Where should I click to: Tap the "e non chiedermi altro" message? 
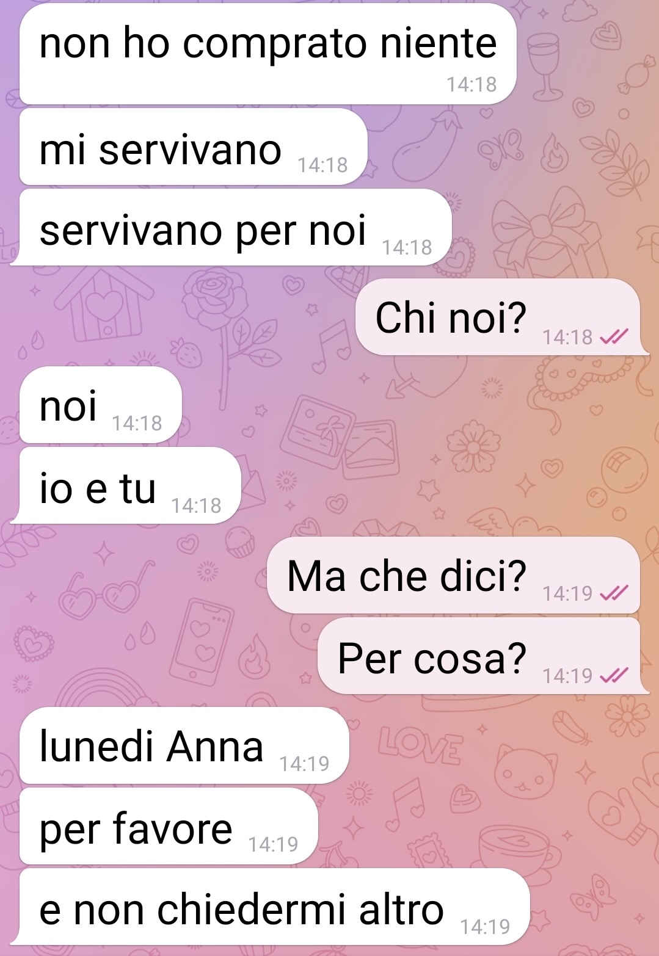click(x=271, y=907)
